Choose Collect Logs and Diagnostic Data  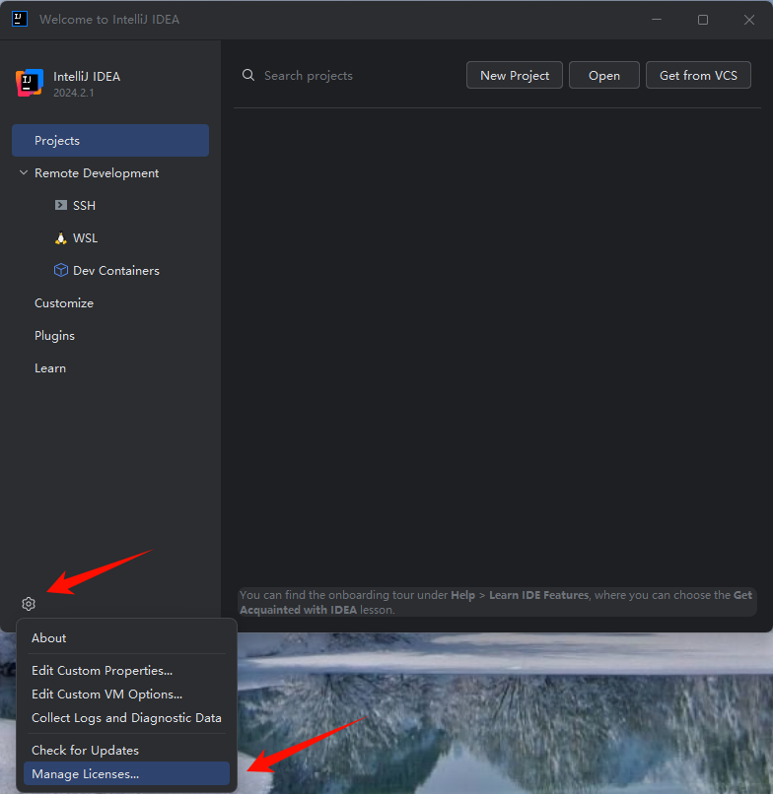click(126, 718)
